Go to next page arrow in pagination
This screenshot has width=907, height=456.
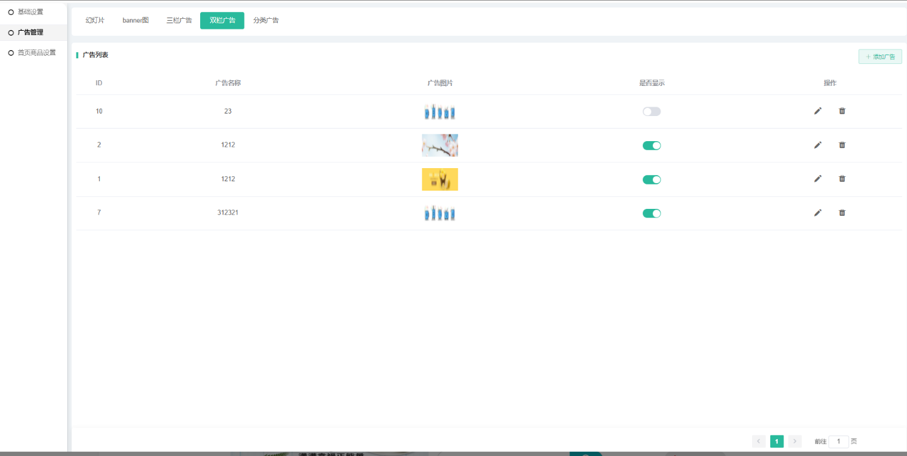(795, 442)
